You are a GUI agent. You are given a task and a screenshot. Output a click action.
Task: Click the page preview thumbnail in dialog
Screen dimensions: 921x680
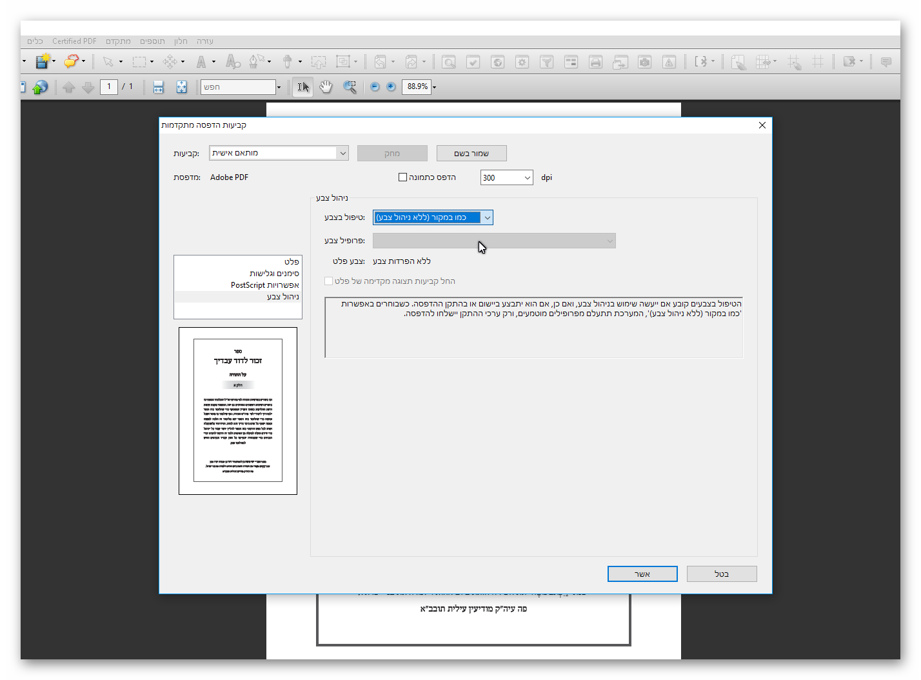(238, 411)
